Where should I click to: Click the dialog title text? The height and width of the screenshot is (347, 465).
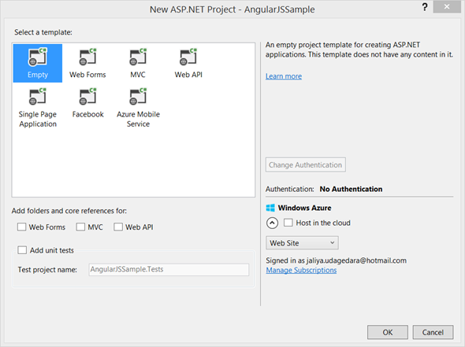pyautogui.click(x=232, y=9)
